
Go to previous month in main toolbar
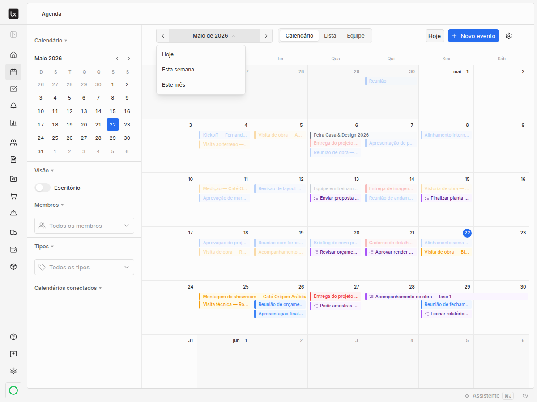pos(163,36)
